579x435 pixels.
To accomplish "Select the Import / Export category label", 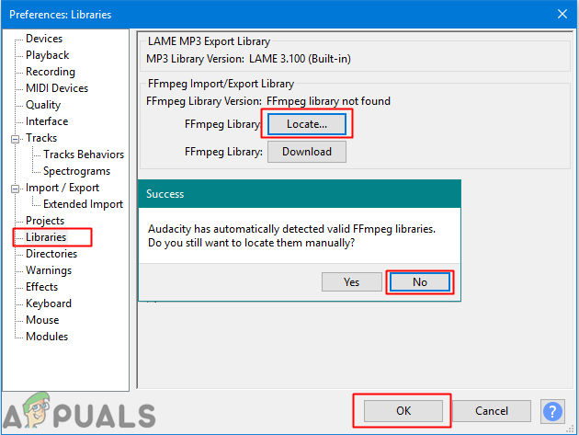I will (62, 188).
